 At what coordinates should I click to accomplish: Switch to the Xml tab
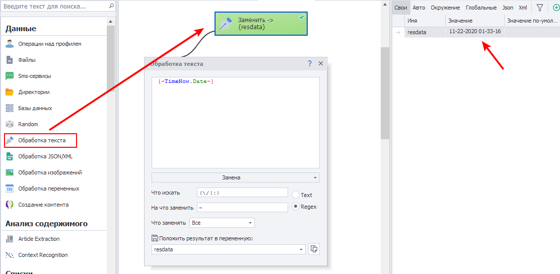pos(523,8)
